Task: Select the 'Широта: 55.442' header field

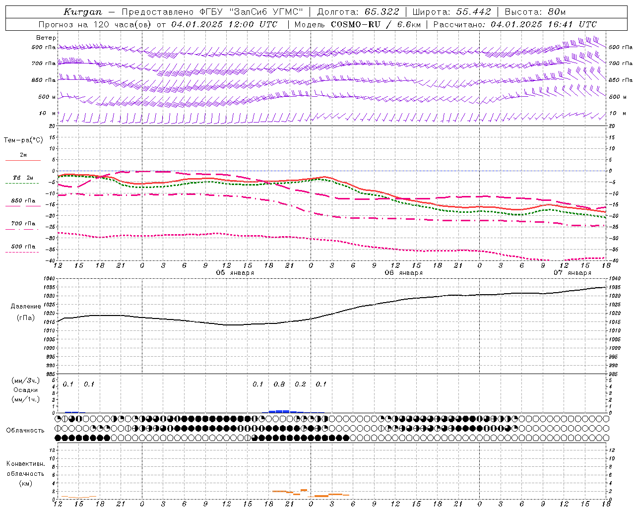Action: click(x=451, y=12)
